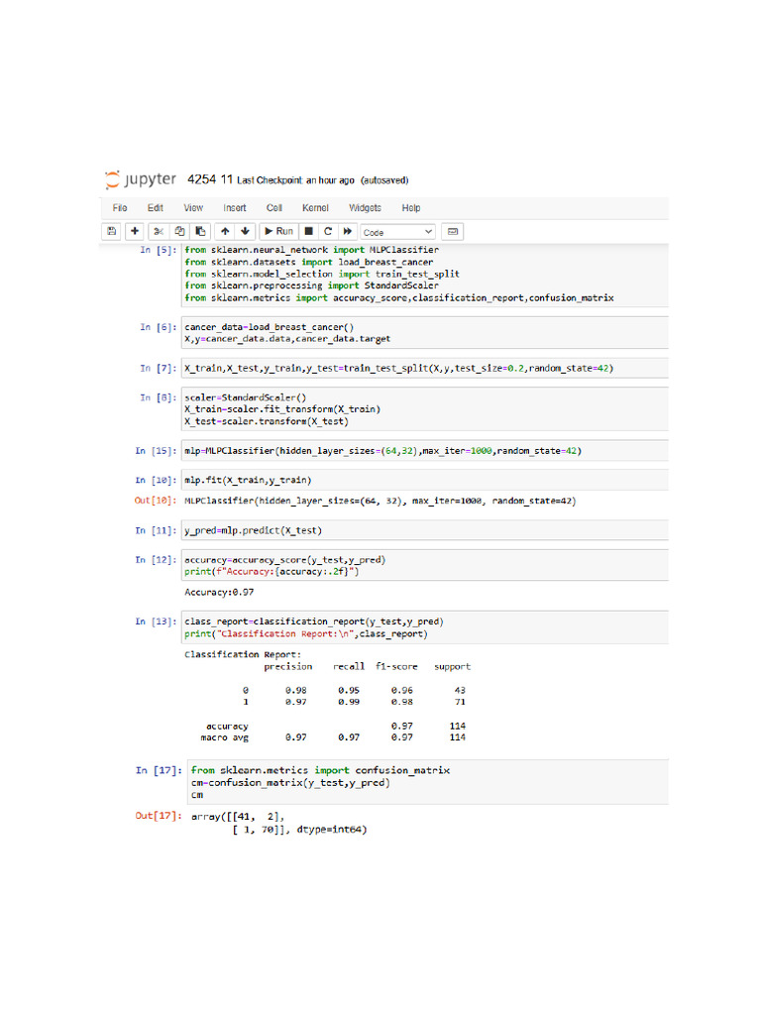Image resolution: width=761 pixels, height=1015 pixels.
Task: Restart kernel and run all icon
Action: (347, 231)
